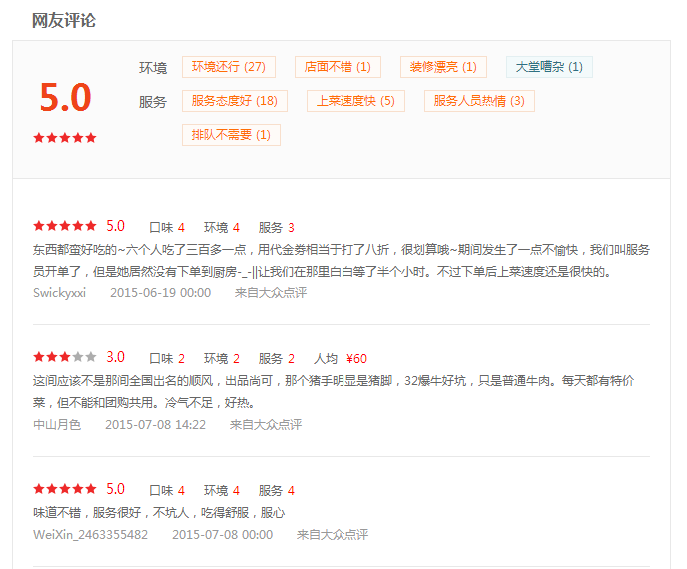Click the overall five-star rating under 5.0
The image size is (687, 569).
(x=65, y=138)
